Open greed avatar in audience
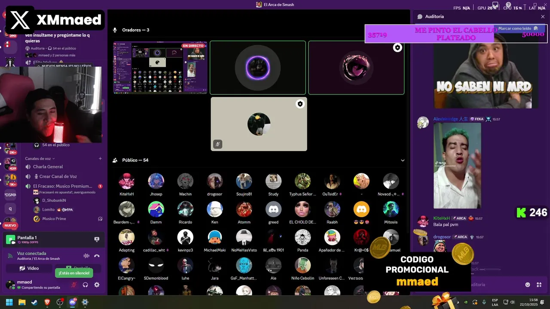Image resolution: width=550 pixels, height=309 pixels. [x=273, y=209]
